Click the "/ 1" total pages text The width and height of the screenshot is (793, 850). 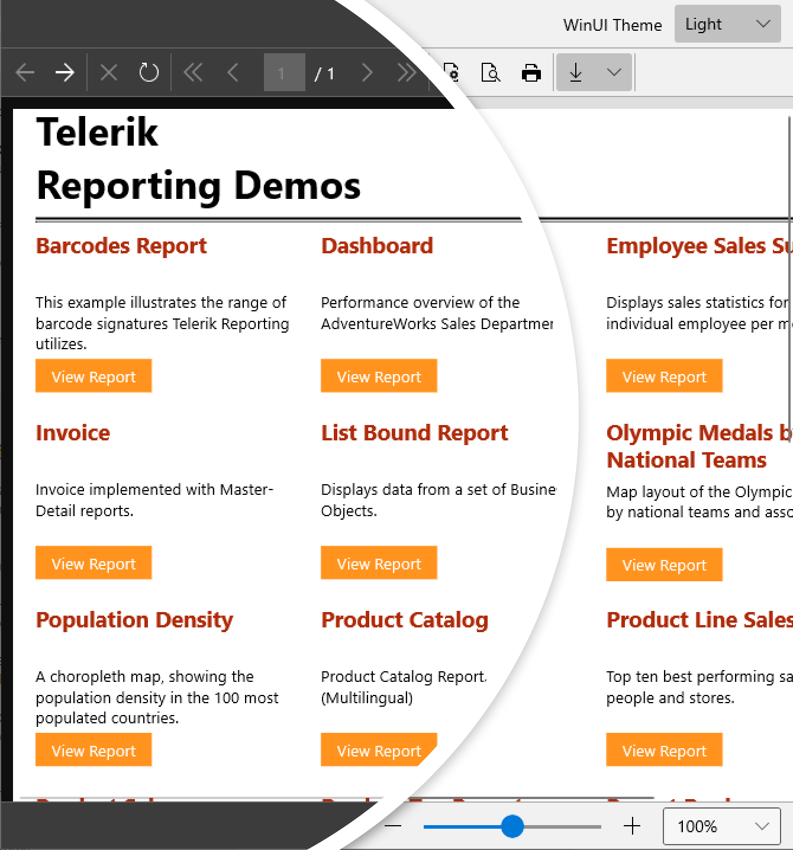324,73
